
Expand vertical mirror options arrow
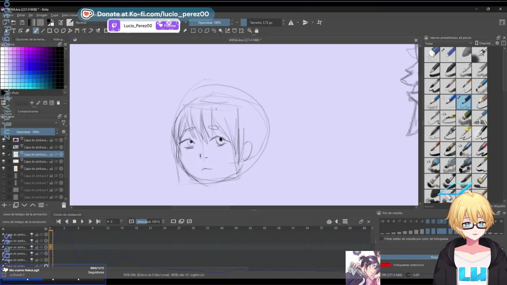[x=313, y=23]
